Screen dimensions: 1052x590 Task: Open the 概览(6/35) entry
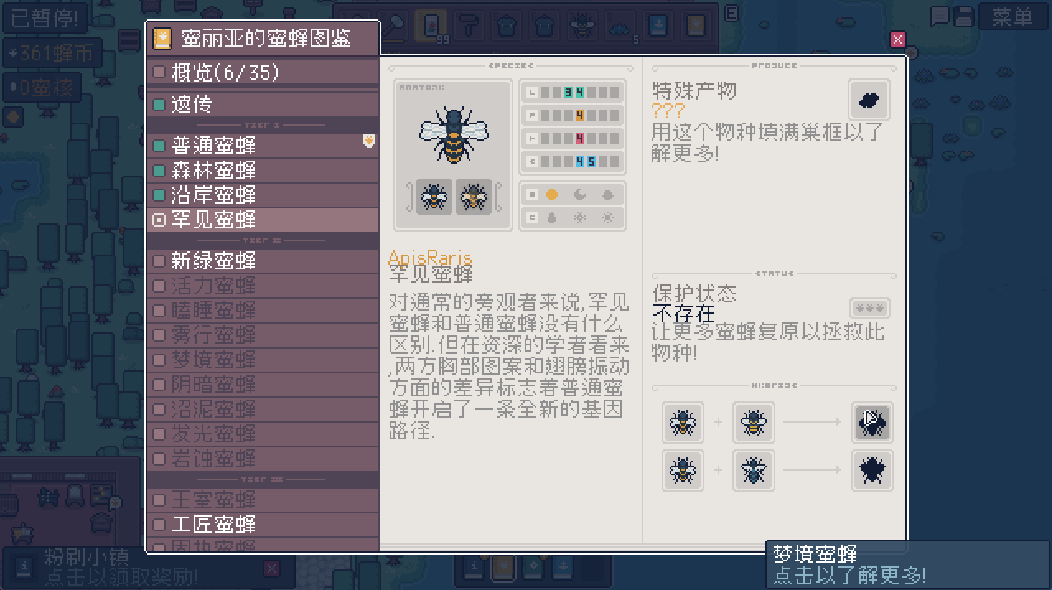(263, 72)
